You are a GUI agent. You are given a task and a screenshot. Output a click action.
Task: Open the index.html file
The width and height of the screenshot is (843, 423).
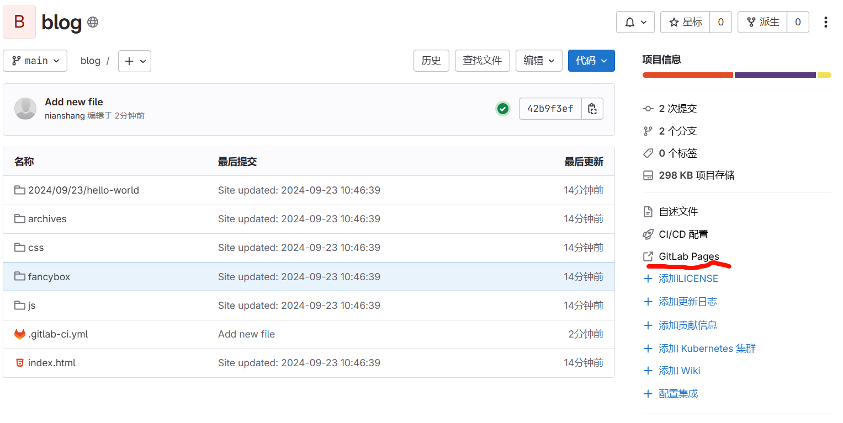(52, 362)
